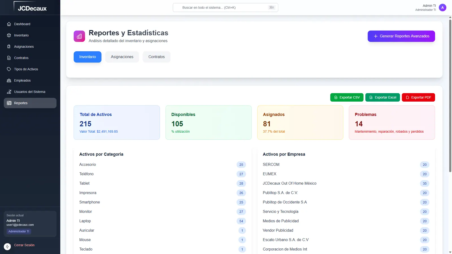452x254 pixels.
Task: Click the Inventario box icon
Action: coord(9,35)
